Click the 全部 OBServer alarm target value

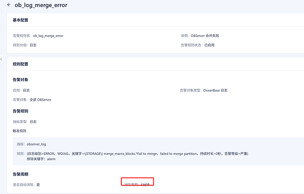pos(41,100)
